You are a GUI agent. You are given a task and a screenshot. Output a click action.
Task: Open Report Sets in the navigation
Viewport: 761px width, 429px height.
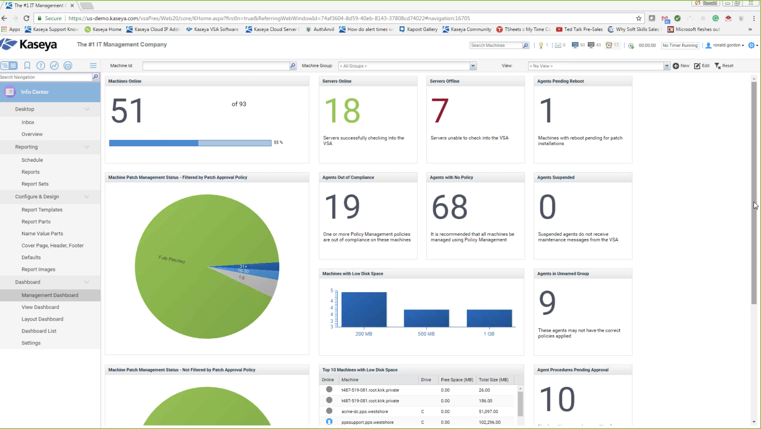click(35, 184)
